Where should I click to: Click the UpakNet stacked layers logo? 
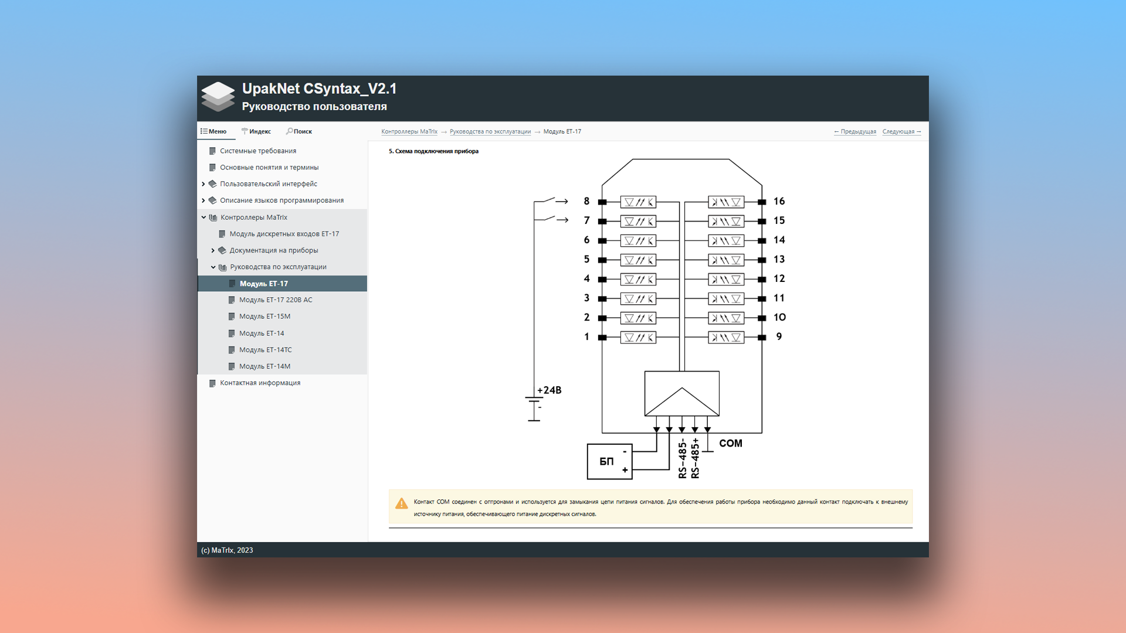point(218,97)
